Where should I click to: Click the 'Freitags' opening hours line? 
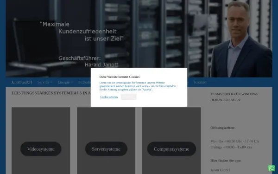[x=231, y=147]
